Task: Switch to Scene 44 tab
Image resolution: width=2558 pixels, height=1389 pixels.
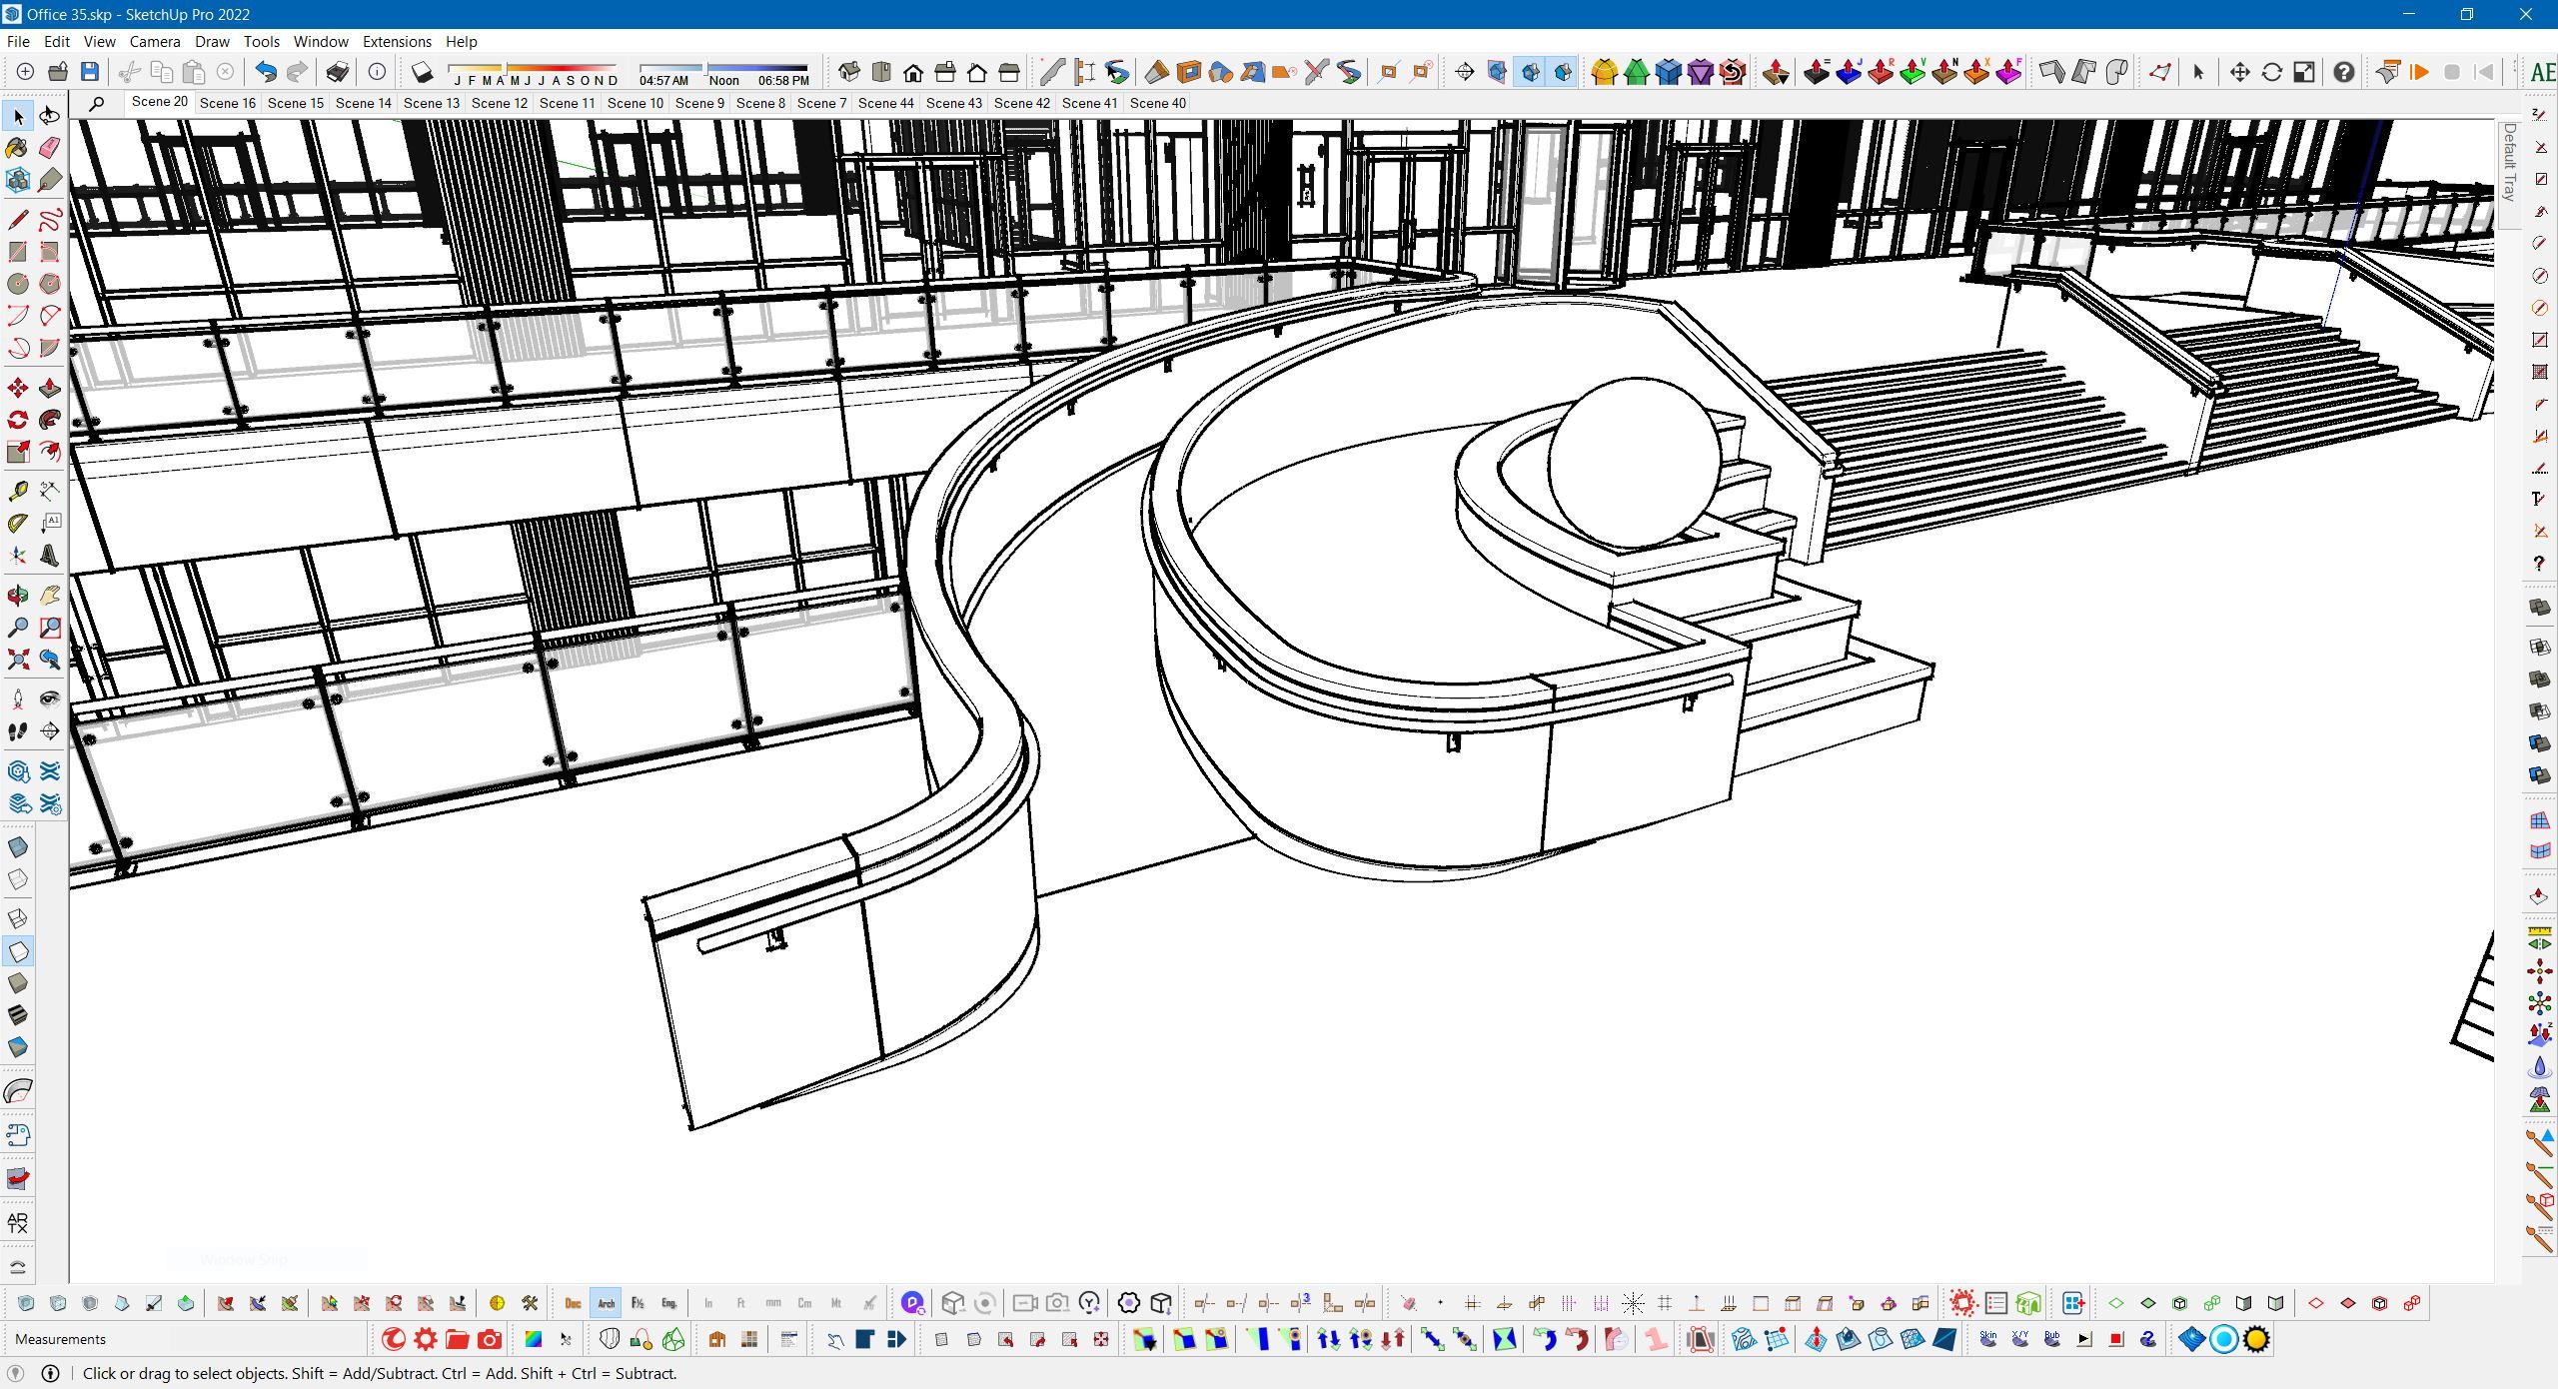Action: coord(885,103)
